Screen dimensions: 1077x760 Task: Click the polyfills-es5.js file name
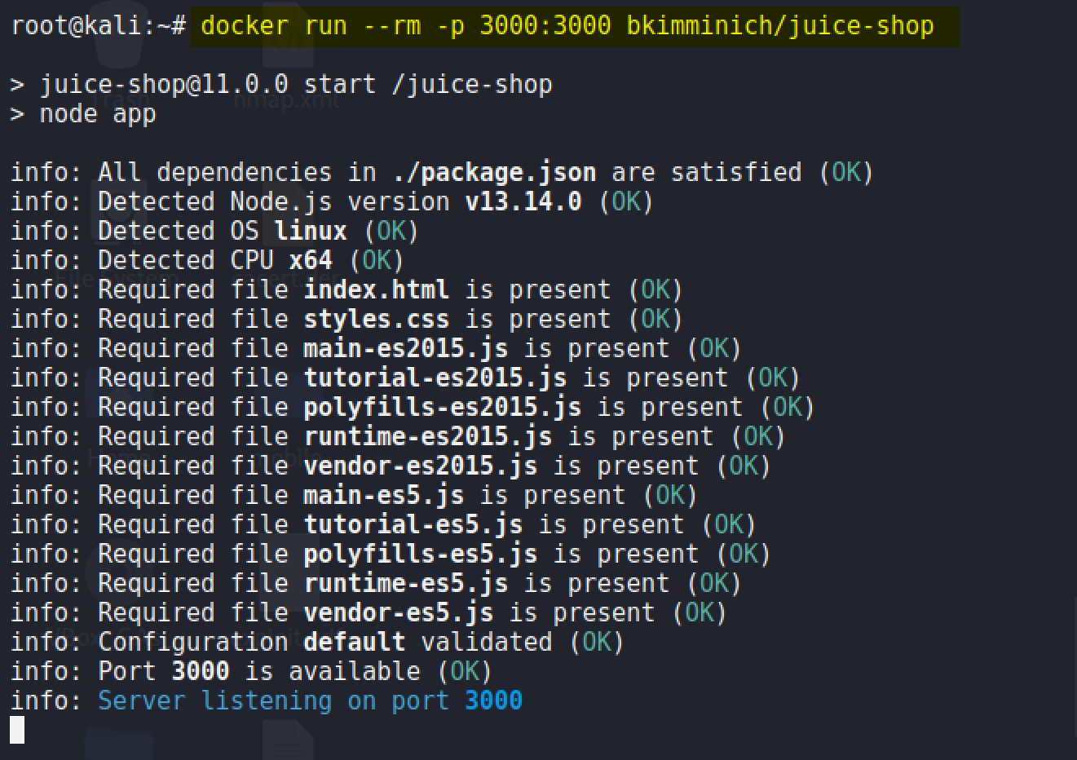point(421,555)
